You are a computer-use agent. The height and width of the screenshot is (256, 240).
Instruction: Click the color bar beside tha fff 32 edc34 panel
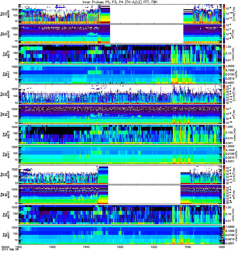click(x=224, y=14)
